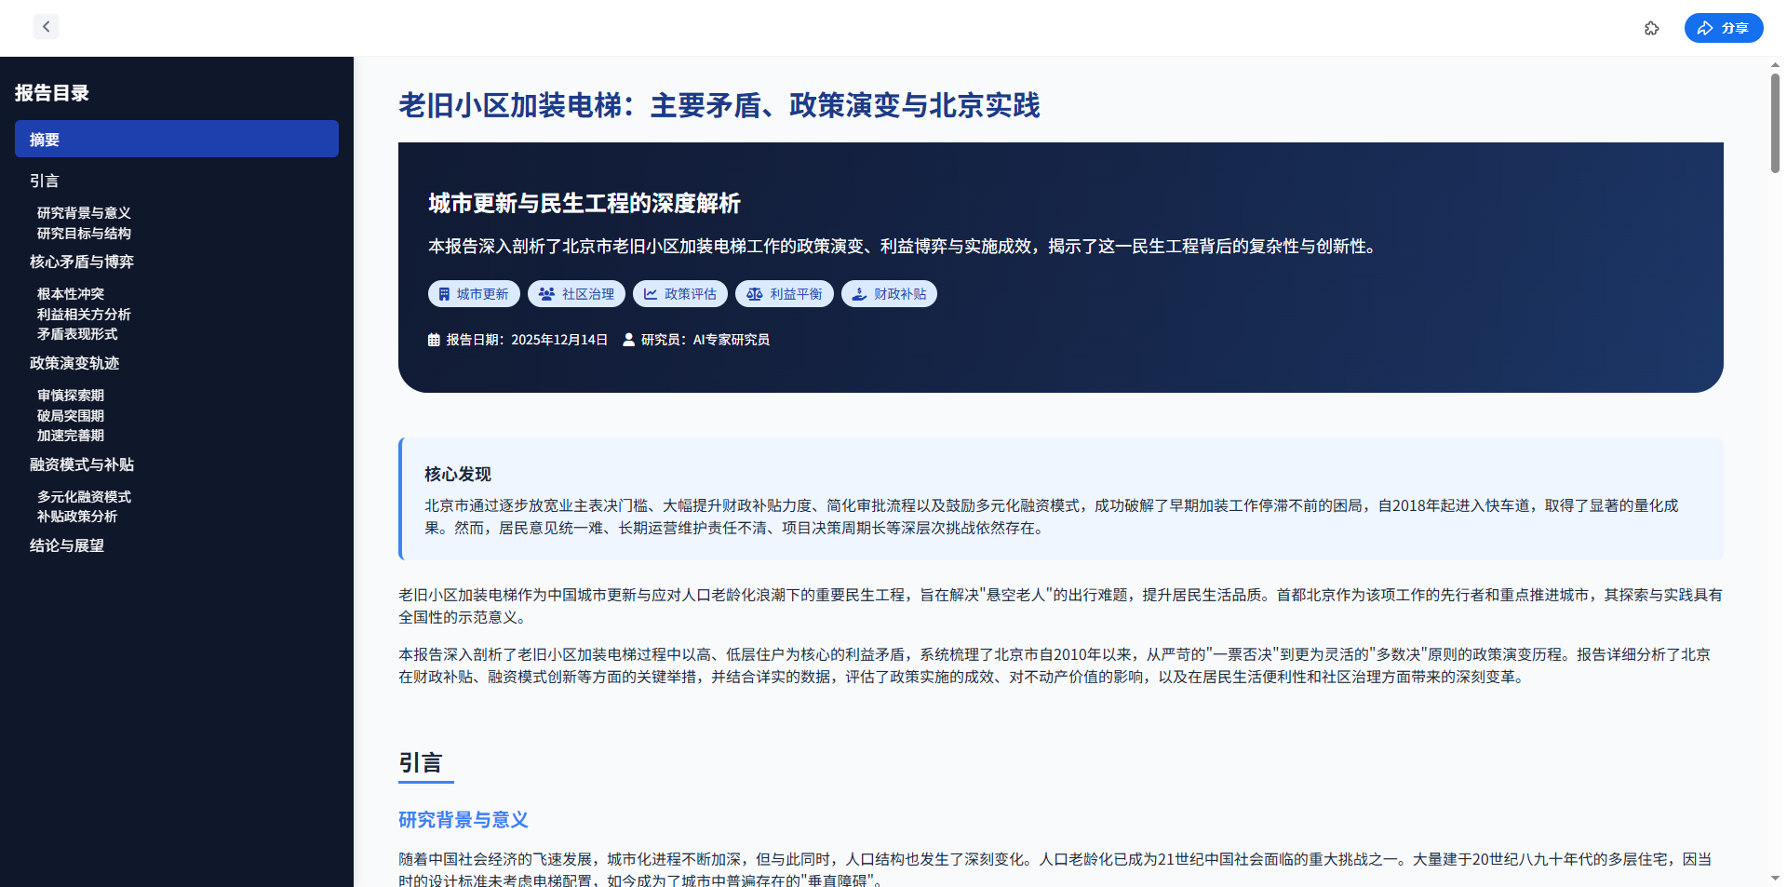Select 结论与展望 in the sidebar
This screenshot has width=1787, height=887.
pyautogui.click(x=65, y=545)
